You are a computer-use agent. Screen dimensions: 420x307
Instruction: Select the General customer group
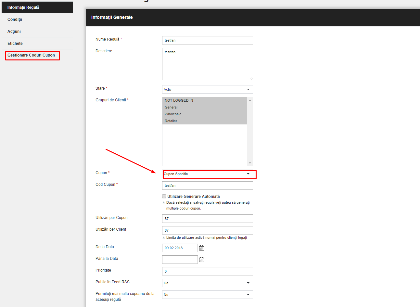[x=205, y=107]
